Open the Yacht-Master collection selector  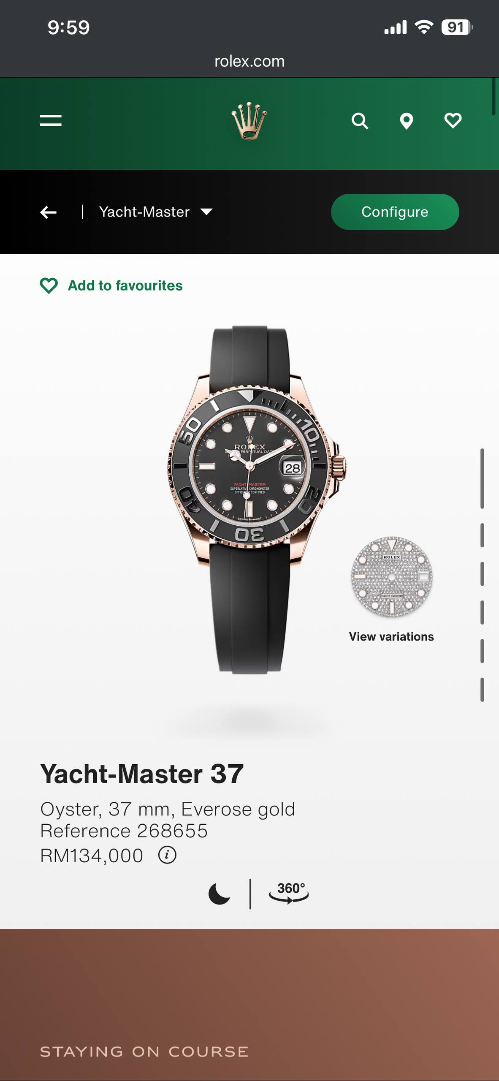pyautogui.click(x=156, y=212)
